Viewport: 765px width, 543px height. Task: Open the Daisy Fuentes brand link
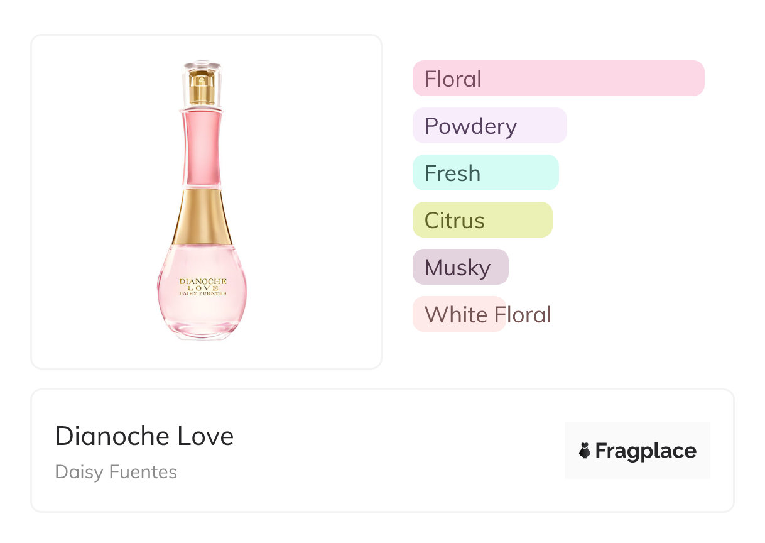click(x=116, y=472)
